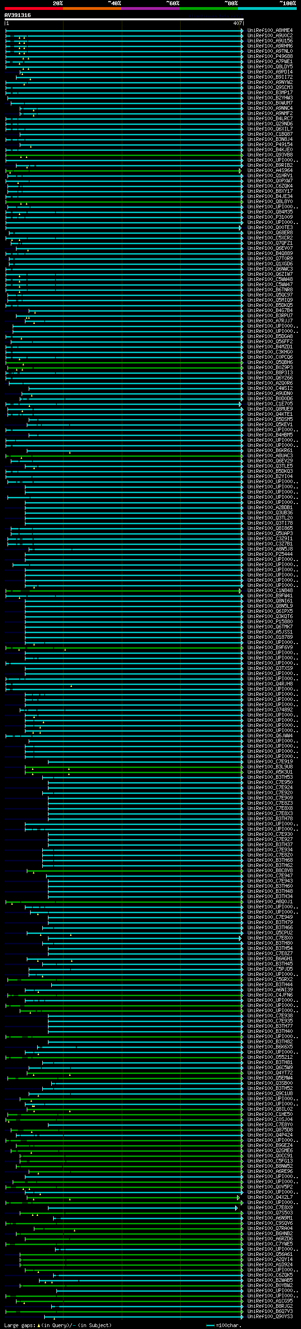Select label UniRef100_B3TH34

pos(270,896)
